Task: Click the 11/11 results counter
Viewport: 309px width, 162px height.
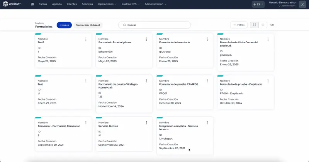Action: [272, 25]
